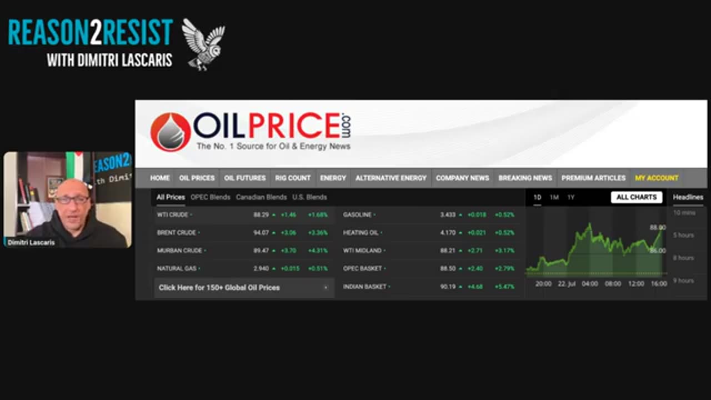Click Brent Crude percent change +3.36%
Viewport: 711px width, 400px height.
tap(318, 233)
